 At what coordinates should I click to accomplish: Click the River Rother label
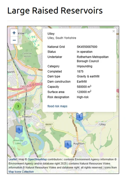coord(30,74)
